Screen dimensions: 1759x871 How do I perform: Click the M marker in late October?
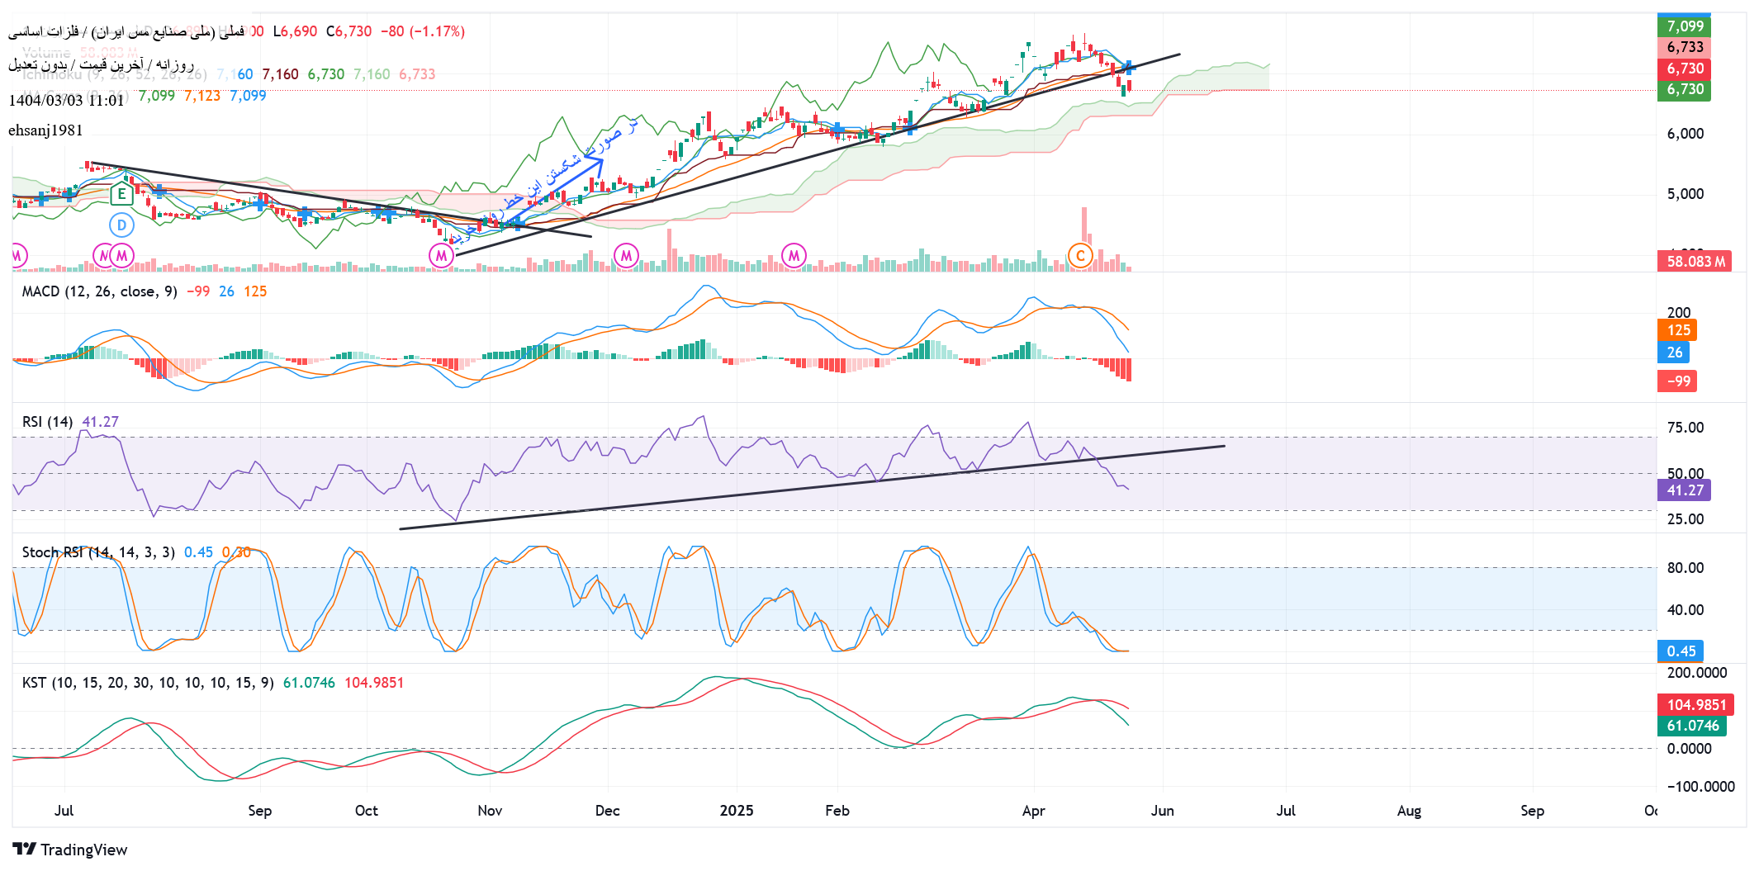442,256
